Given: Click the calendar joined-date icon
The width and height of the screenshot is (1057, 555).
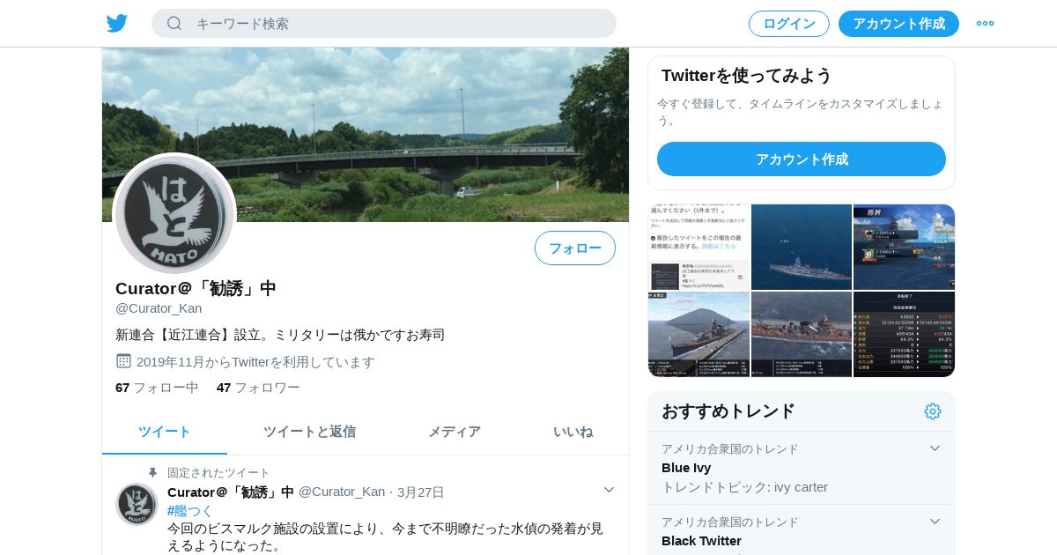Looking at the screenshot, I should click(x=124, y=361).
